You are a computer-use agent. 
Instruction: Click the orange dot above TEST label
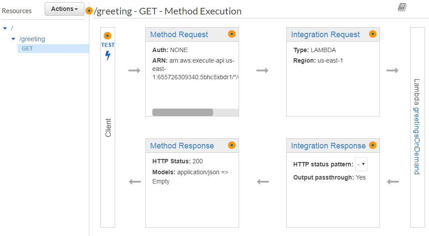[108, 35]
